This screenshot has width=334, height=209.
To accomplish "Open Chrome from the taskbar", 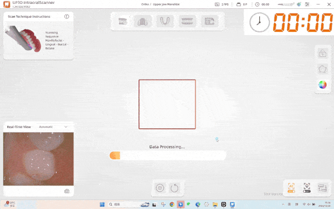I will tap(172, 205).
